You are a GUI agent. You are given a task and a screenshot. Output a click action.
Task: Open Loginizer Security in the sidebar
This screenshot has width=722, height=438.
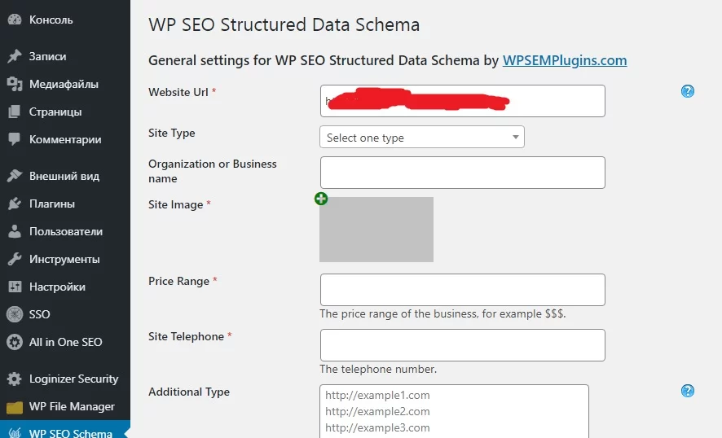pyautogui.click(x=73, y=379)
